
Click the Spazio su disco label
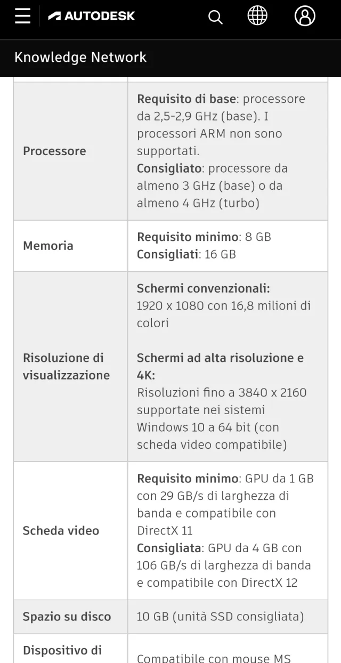click(x=67, y=617)
